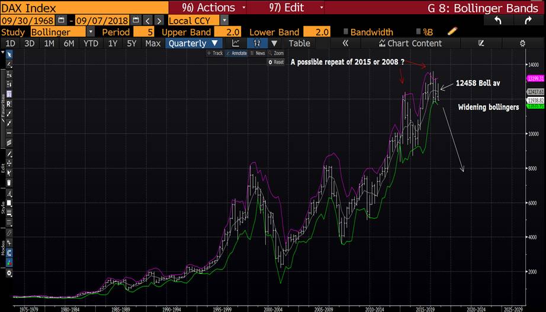The width and height of the screenshot is (546, 312).
Task: Toggle the News overlay option
Action: (x=258, y=53)
